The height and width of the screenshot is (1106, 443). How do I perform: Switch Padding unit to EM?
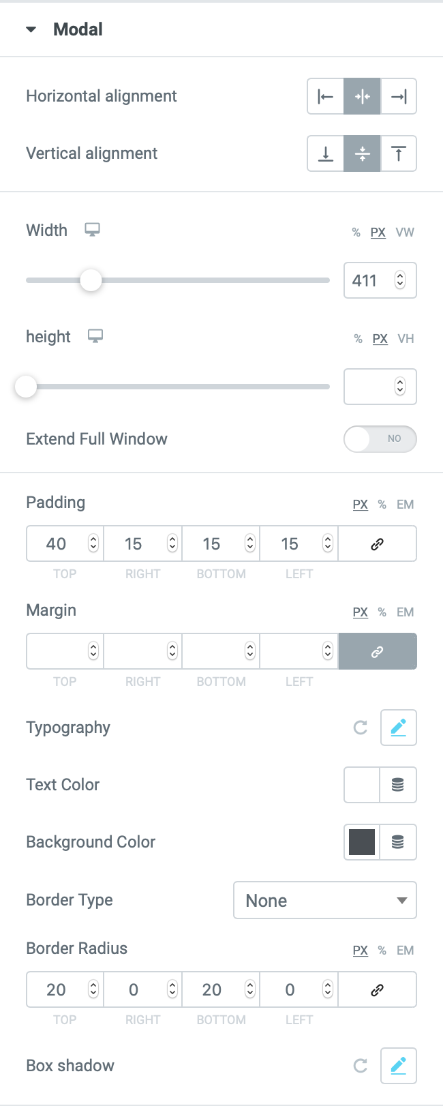406,505
